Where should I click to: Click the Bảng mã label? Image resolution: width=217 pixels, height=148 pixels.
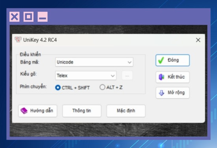click(x=30, y=62)
